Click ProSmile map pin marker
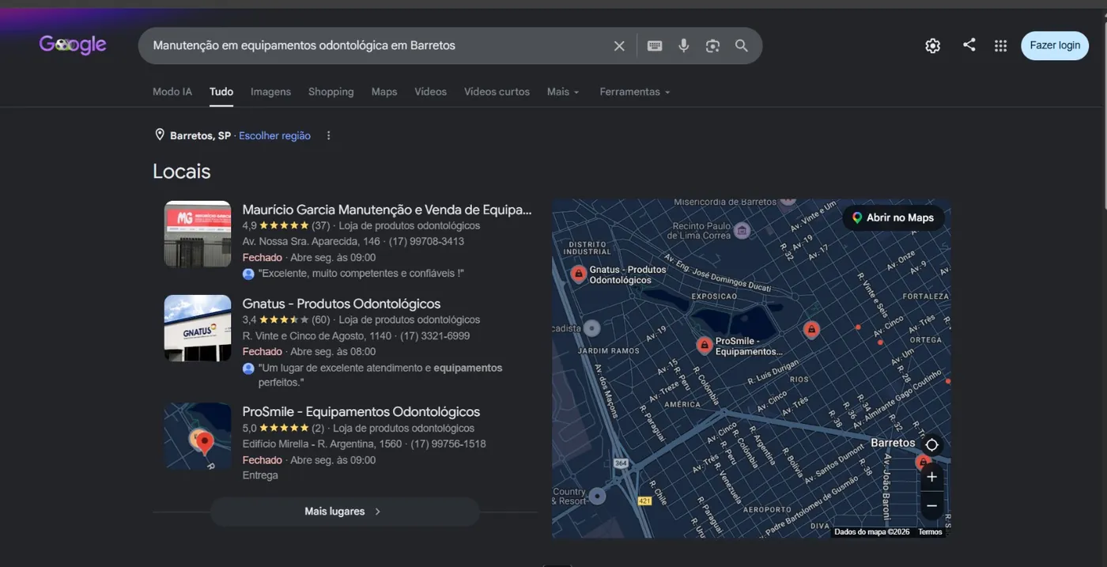The height and width of the screenshot is (567, 1107). (x=705, y=346)
